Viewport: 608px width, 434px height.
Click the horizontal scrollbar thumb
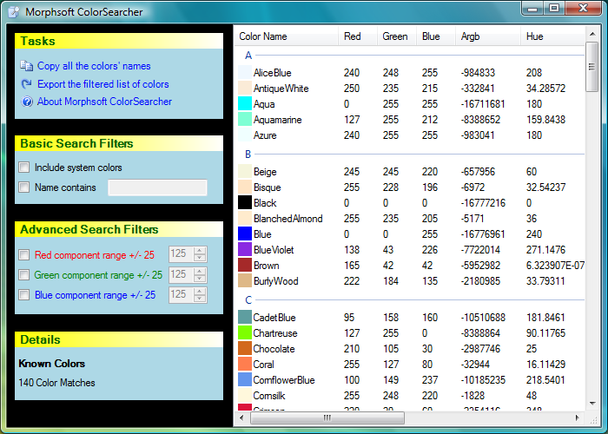coord(327,418)
